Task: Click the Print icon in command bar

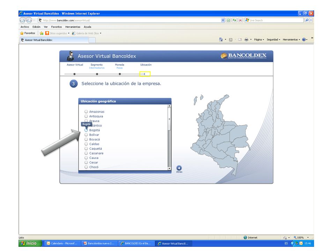Action: tap(246, 39)
